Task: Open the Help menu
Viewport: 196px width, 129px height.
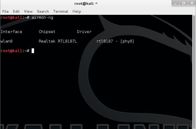Action: (77, 11)
